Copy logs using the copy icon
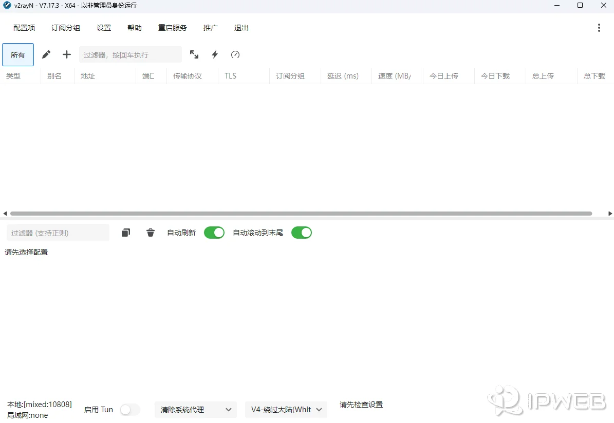The height and width of the screenshot is (423, 614). 125,233
